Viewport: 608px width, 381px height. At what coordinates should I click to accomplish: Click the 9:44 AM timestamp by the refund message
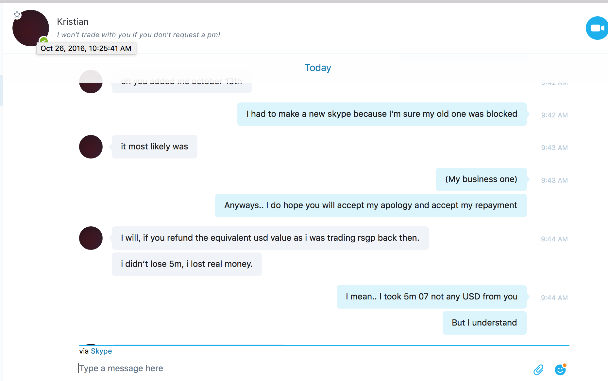click(x=554, y=239)
